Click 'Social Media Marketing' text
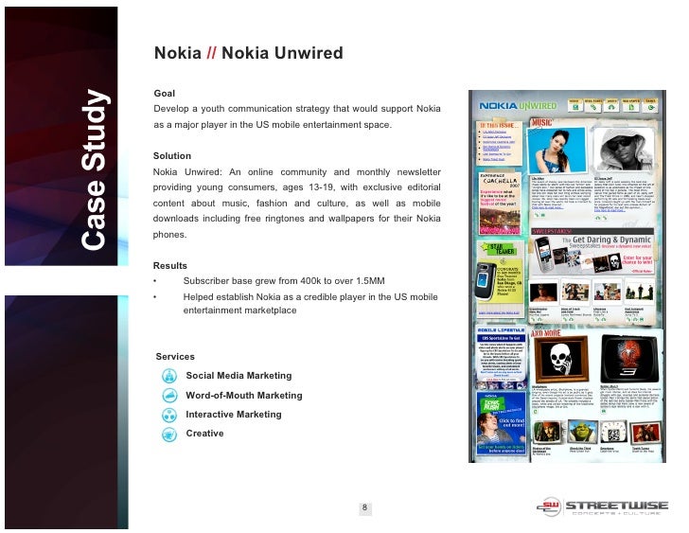 238,376
